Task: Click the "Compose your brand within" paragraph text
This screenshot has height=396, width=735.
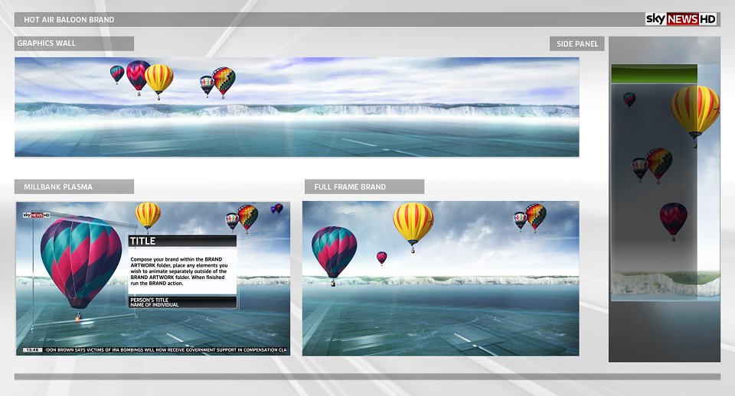Action: 179,271
